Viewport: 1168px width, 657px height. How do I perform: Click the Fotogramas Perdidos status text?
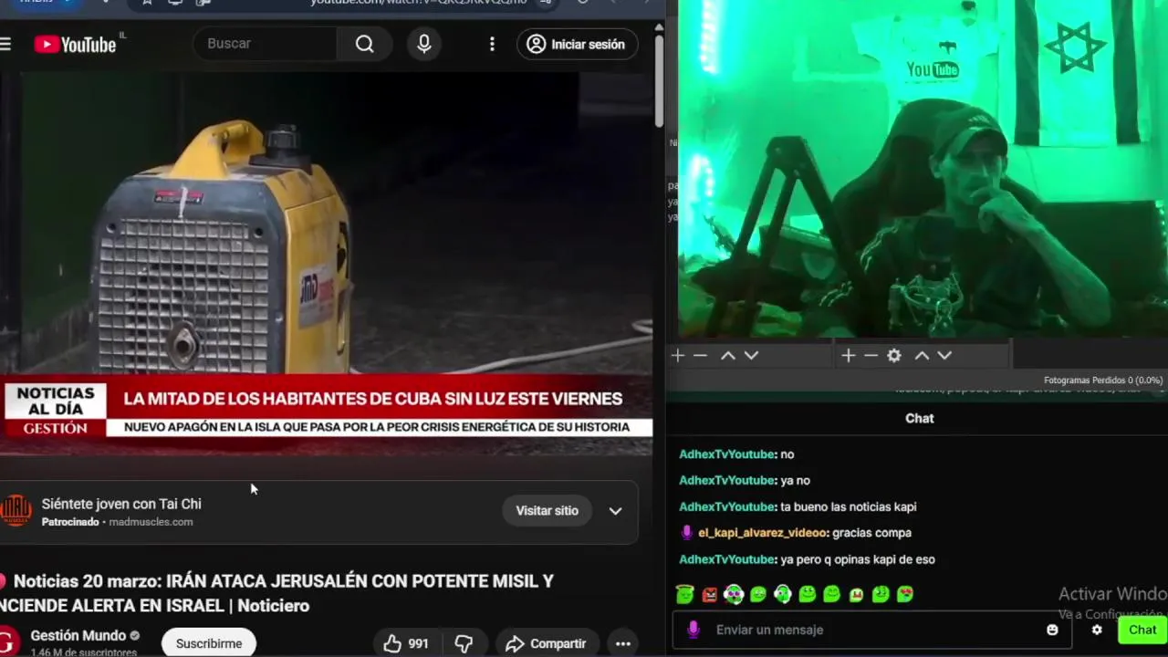click(x=1103, y=381)
